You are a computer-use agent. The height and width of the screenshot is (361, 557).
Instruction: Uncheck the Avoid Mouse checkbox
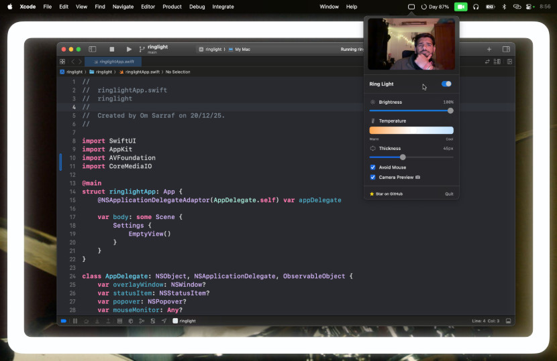tap(372, 167)
